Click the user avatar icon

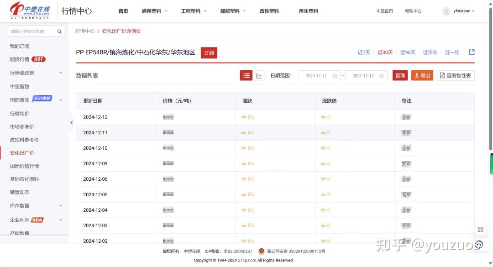click(x=446, y=11)
